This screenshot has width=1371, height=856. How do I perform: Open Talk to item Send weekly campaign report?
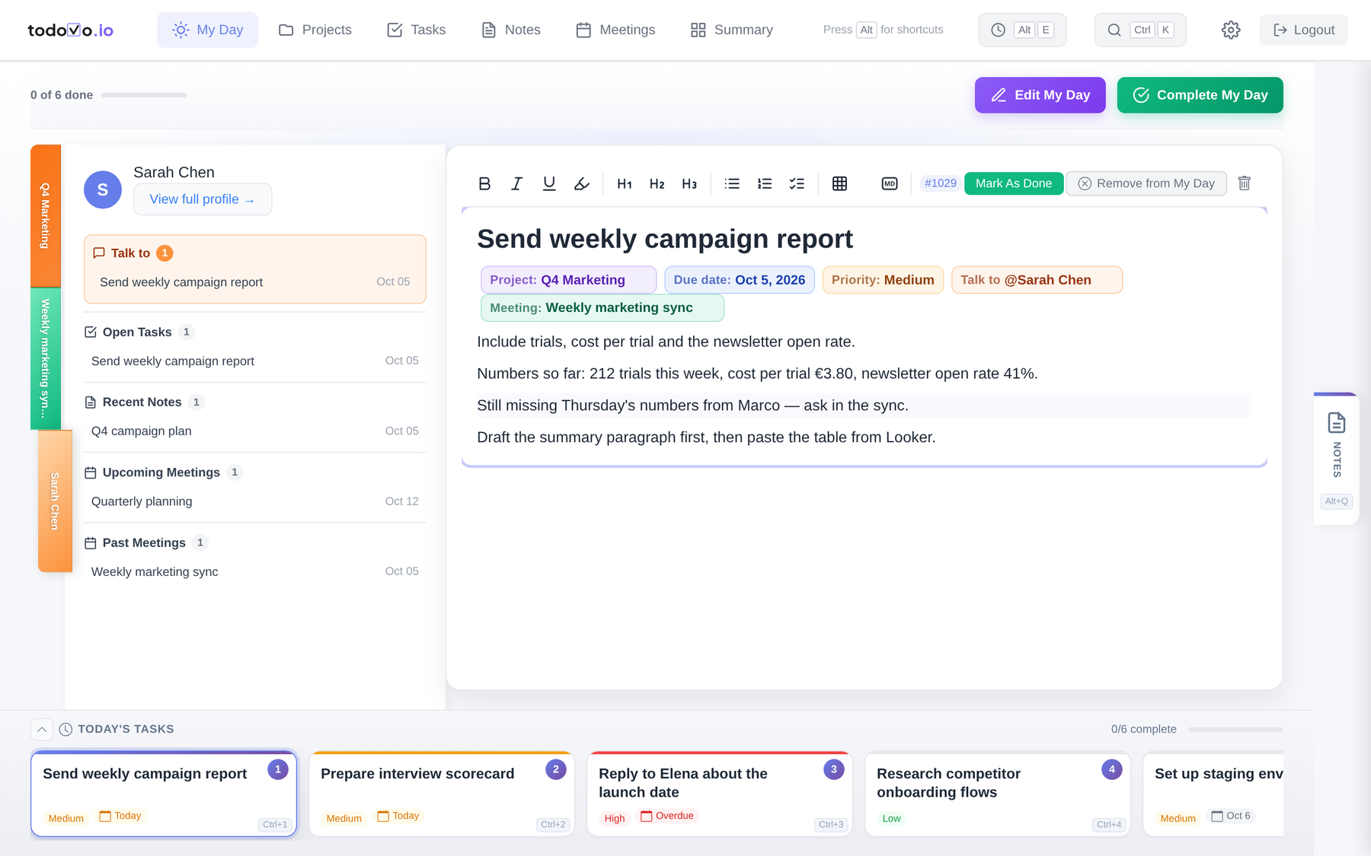tap(255, 282)
